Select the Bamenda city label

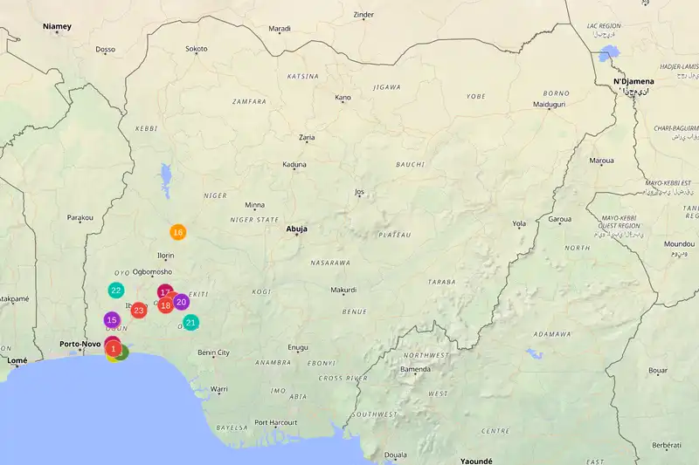[x=416, y=369]
